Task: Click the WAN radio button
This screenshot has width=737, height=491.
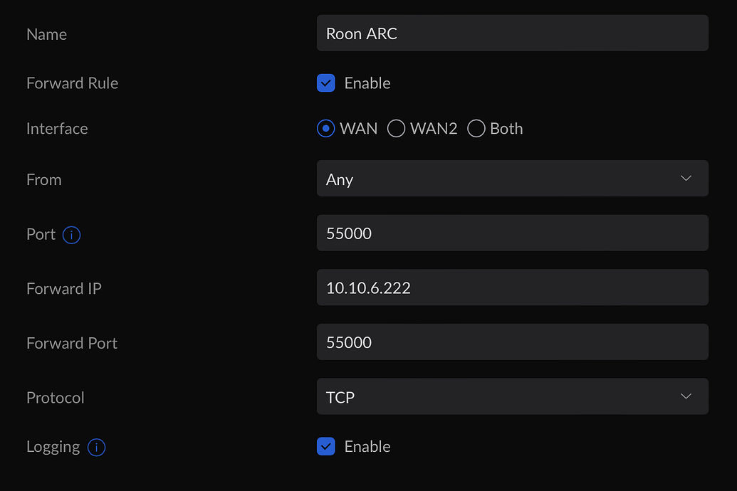Action: tap(325, 128)
